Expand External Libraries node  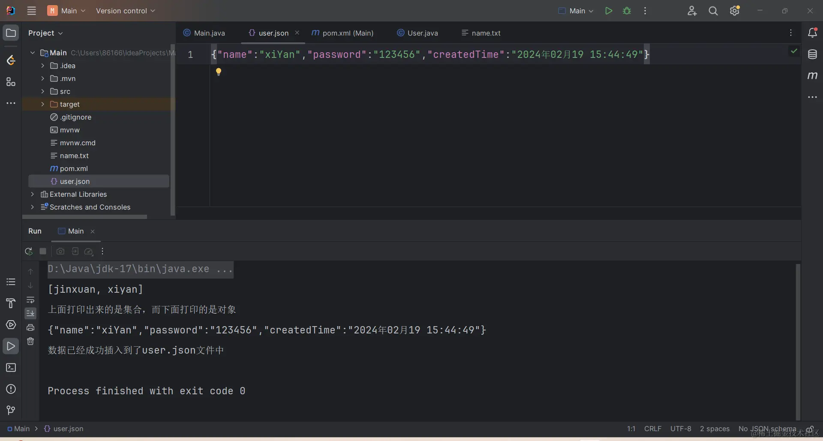[32, 194]
